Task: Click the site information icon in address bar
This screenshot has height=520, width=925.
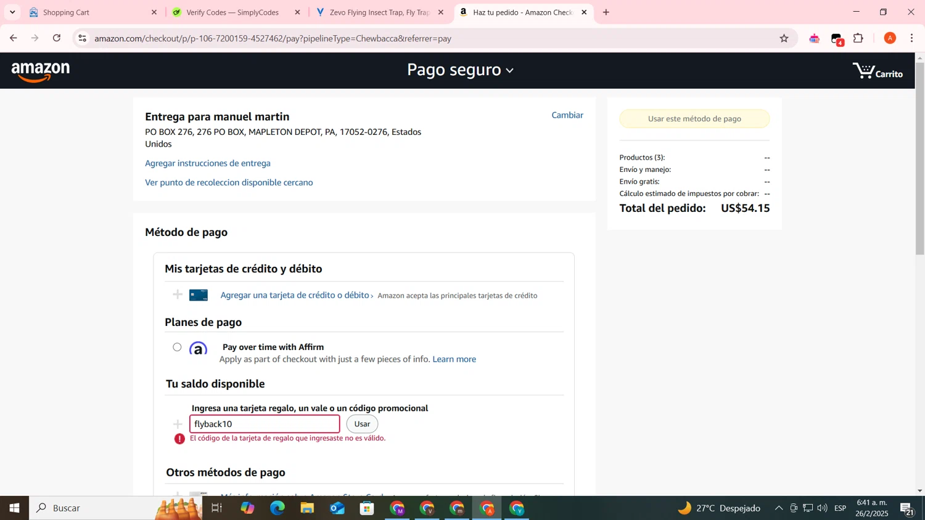Action: tap(82, 38)
